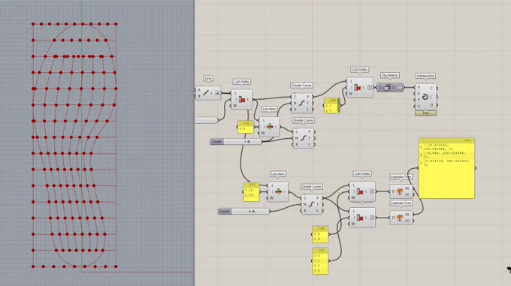Click the C output of the Interpolate component
This screenshot has width=511, height=286.
432,88
